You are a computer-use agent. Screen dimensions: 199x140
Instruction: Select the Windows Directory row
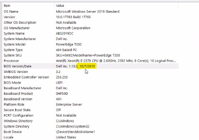click(18, 121)
